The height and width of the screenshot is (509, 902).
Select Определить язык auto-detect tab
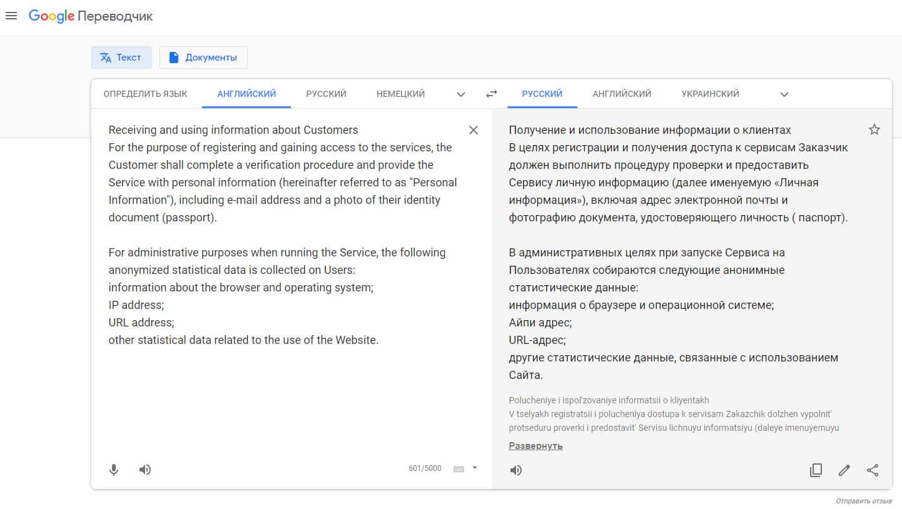[145, 94]
